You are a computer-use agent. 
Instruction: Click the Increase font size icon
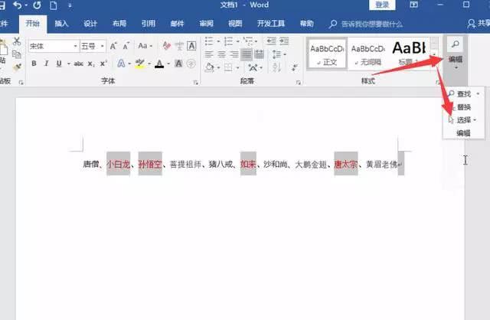tap(113, 46)
